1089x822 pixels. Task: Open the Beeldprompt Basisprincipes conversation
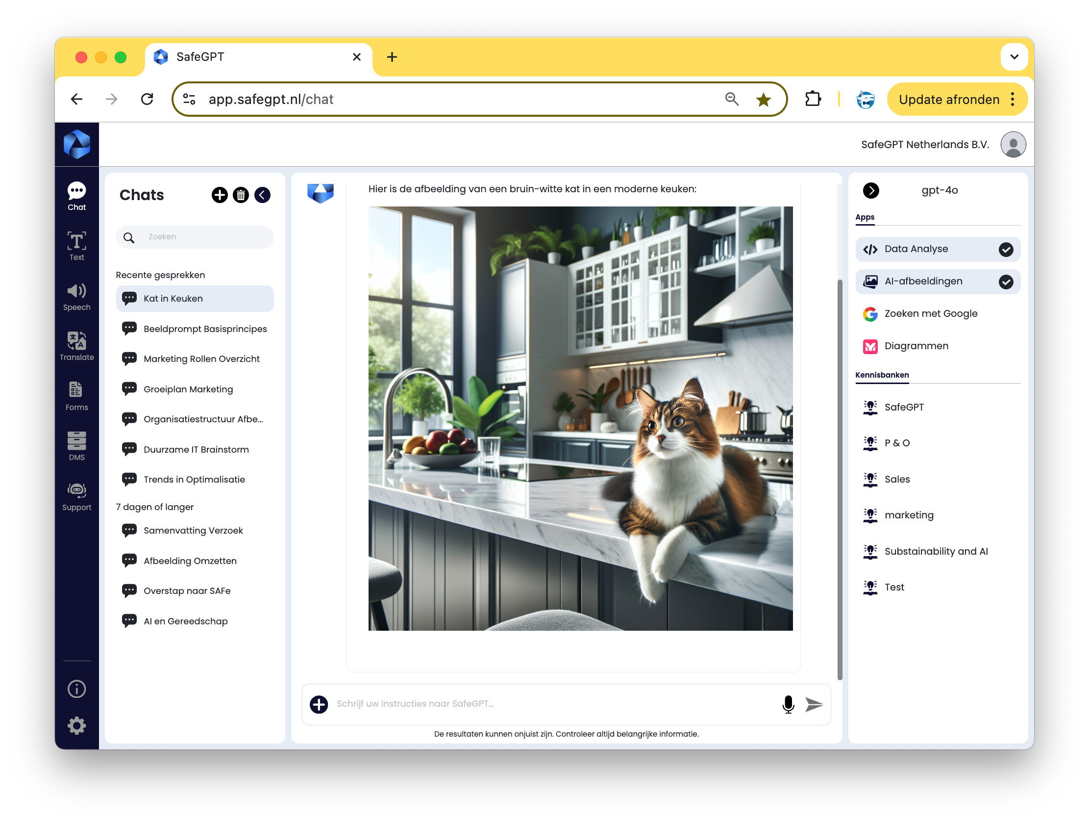[x=205, y=329]
